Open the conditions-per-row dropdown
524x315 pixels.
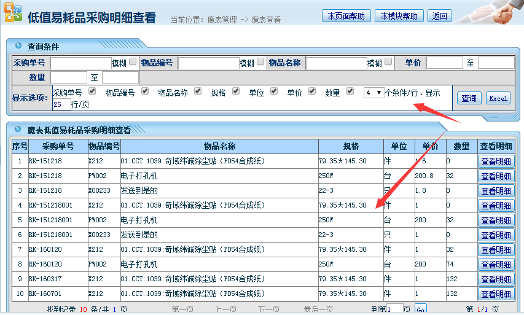pyautogui.click(x=373, y=93)
